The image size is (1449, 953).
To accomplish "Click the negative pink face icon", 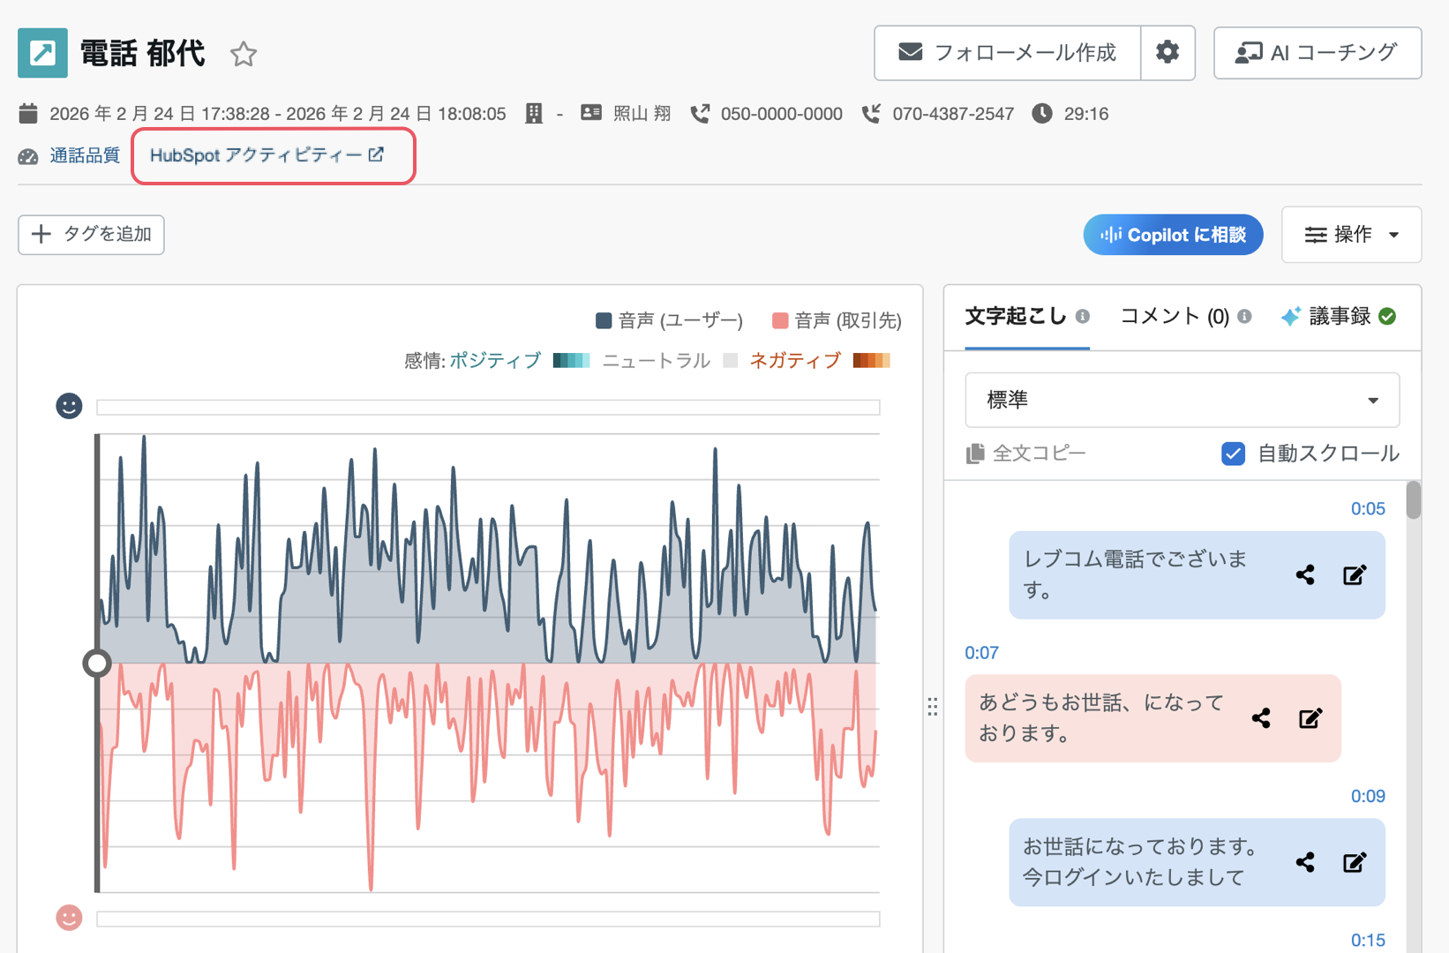I will coord(69,918).
